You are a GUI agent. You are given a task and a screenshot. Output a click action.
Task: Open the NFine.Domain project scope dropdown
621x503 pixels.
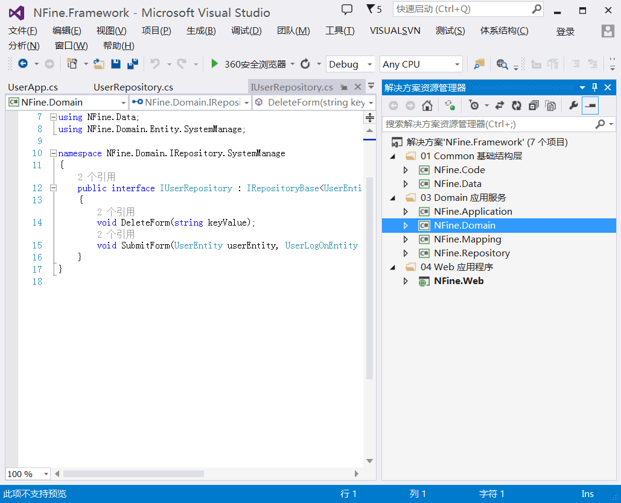coord(66,103)
